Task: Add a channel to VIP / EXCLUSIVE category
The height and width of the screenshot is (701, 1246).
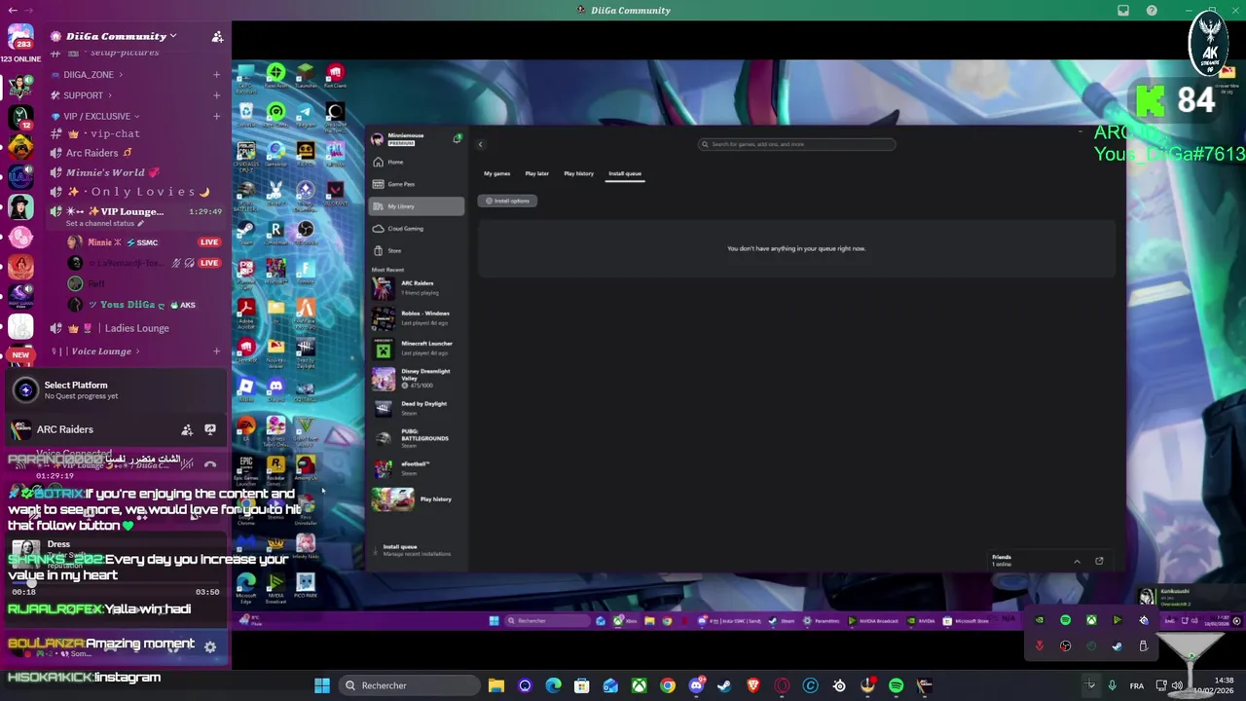Action: [x=216, y=116]
